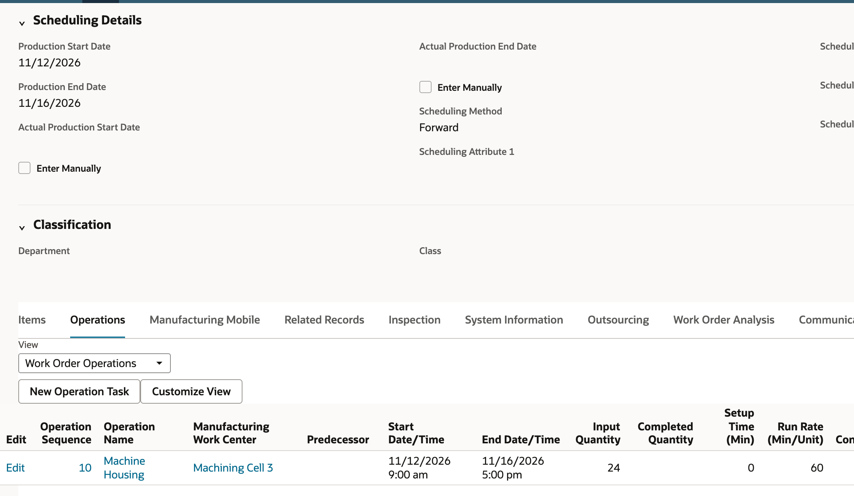854x496 pixels.
Task: View the Work Order Analysis tab
Action: [x=724, y=320]
